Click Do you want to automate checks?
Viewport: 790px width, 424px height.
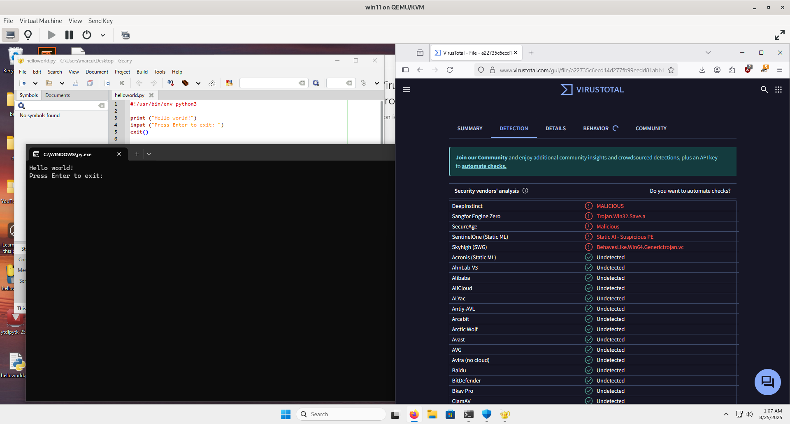[x=690, y=191]
